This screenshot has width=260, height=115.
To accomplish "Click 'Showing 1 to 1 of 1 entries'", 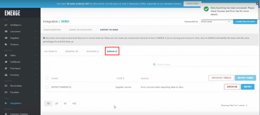I will click(x=232, y=105).
